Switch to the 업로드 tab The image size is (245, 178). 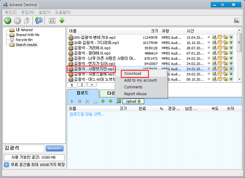pyautogui.click(x=83, y=93)
